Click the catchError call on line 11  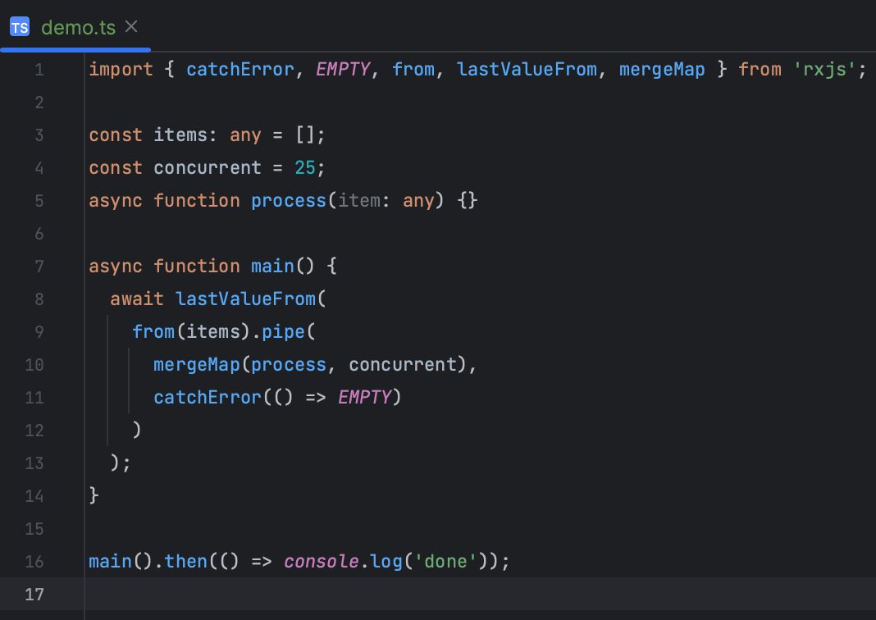pyautogui.click(x=208, y=398)
